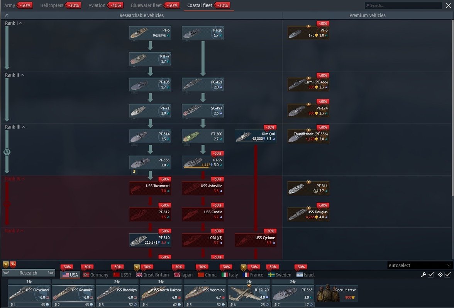Collapse the Rank III section
This screenshot has height=308, width=454.
[15, 127]
